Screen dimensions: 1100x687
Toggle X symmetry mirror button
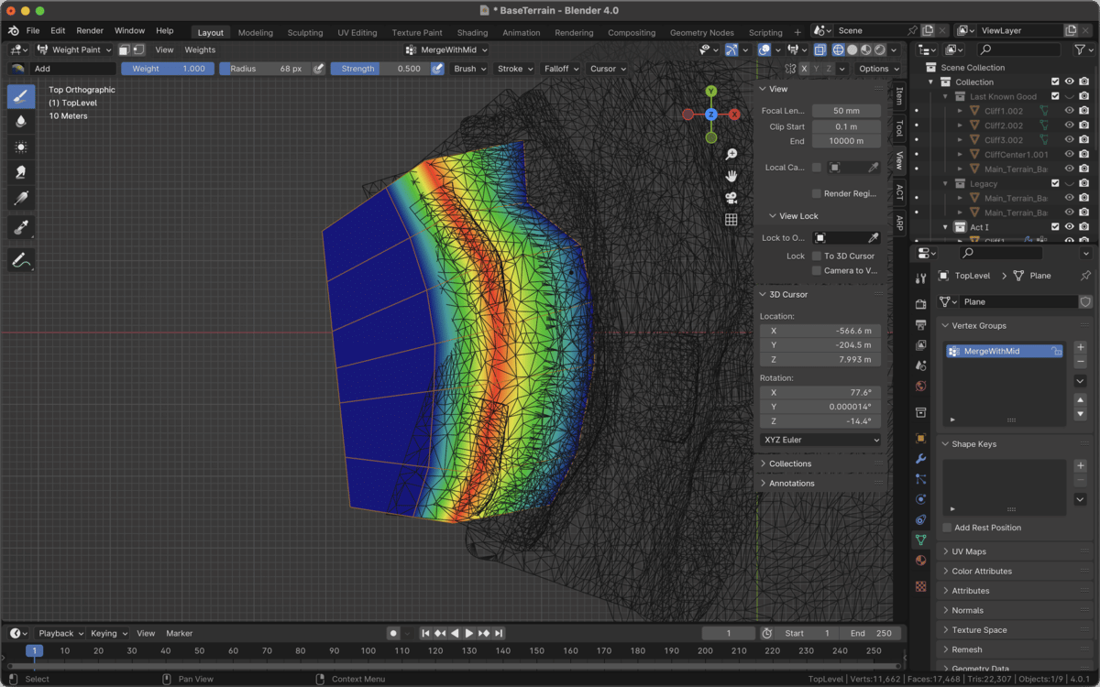805,69
